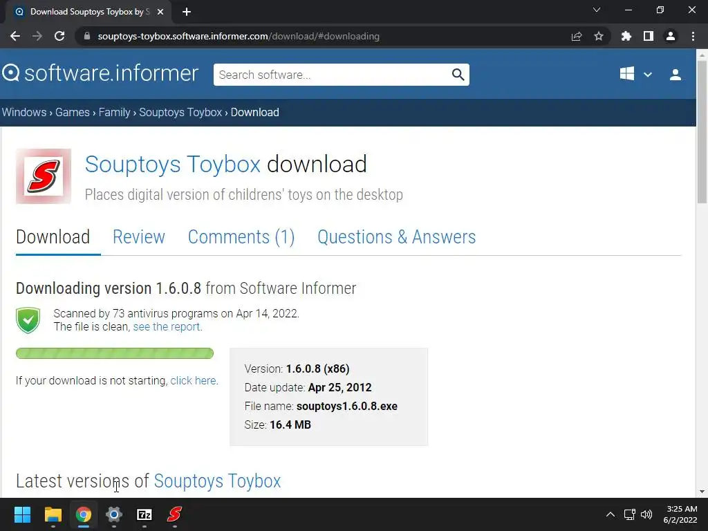Switch to the Review tab
Screen dimensions: 708x531
(138, 237)
